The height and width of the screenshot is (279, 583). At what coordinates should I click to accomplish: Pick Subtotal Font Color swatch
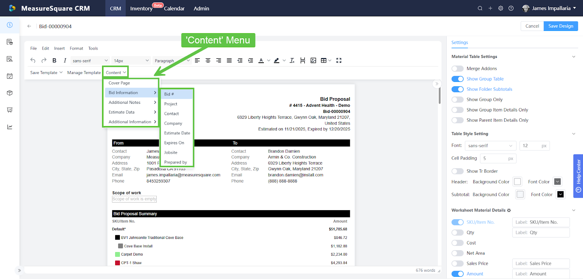[x=560, y=194]
